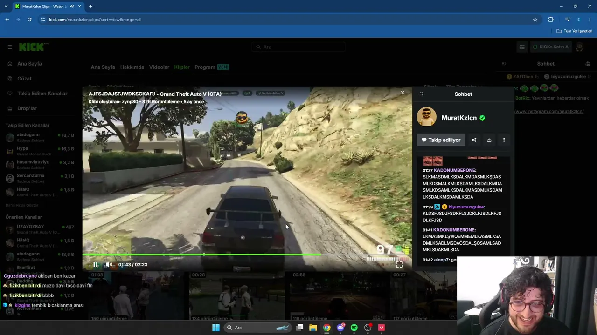Open the gifts icon beside KICKs Satın Al
Image resolution: width=597 pixels, height=335 pixels.
tap(522, 47)
